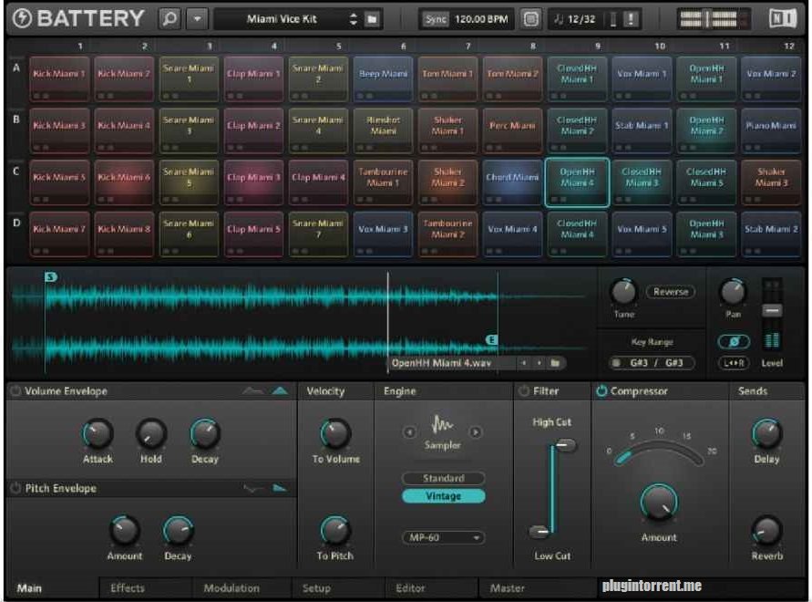Toggle the Volume Envelope power button
The height and width of the screenshot is (602, 812).
tap(16, 391)
